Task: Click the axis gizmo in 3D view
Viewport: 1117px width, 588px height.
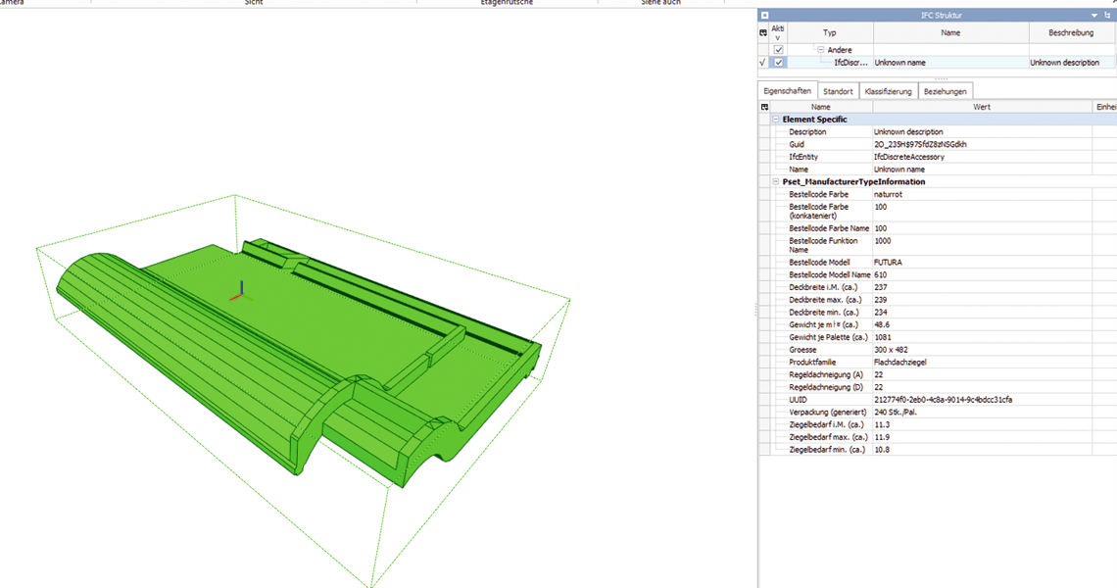Action: click(x=241, y=291)
